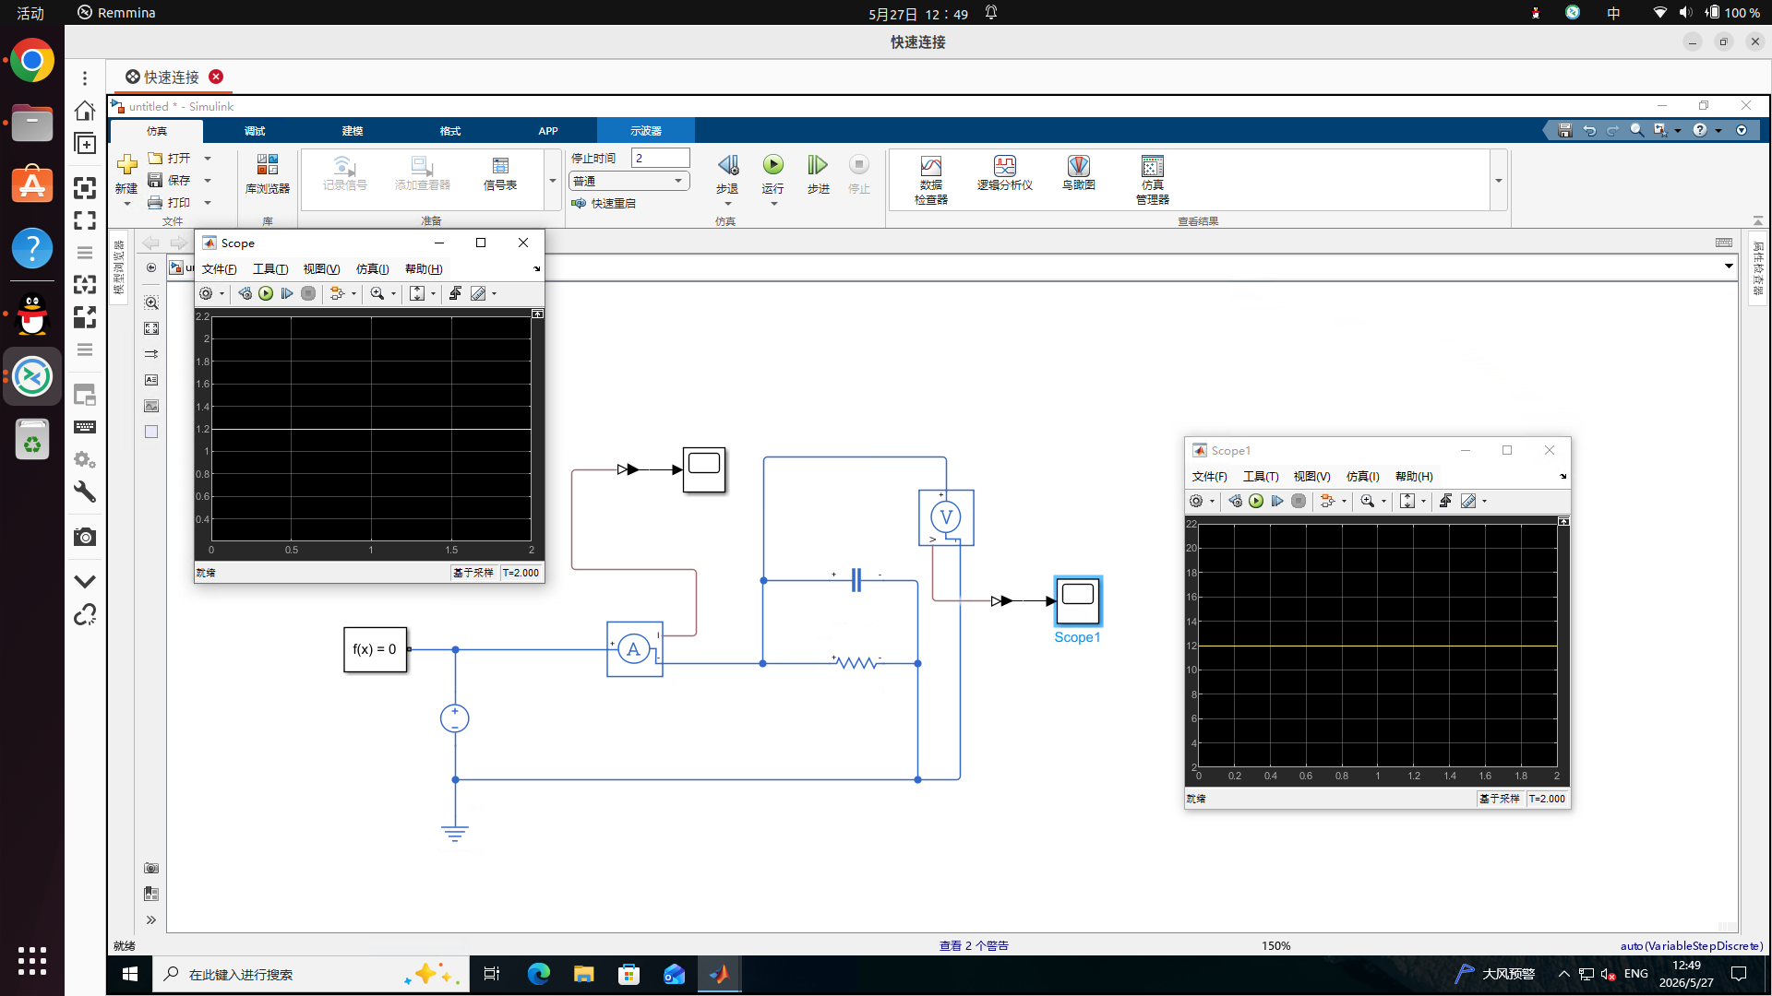Open the 'View 2 warnings' link
This screenshot has height=996, width=1772.
coord(973,945)
